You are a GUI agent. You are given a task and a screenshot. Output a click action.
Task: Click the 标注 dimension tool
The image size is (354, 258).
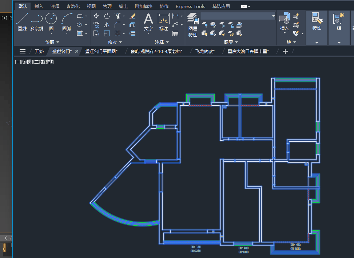163,22
